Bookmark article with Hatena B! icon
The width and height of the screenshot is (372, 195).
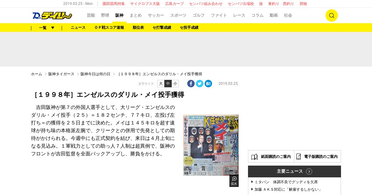[208, 84]
